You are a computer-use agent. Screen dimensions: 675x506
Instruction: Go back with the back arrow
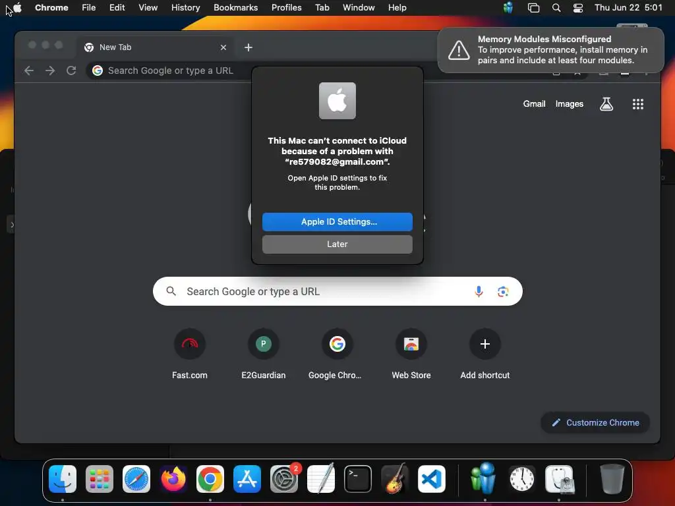click(29, 70)
